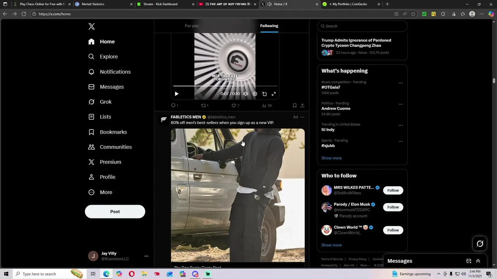
Task: Open Bookmarks in sidebar
Action: (108, 132)
